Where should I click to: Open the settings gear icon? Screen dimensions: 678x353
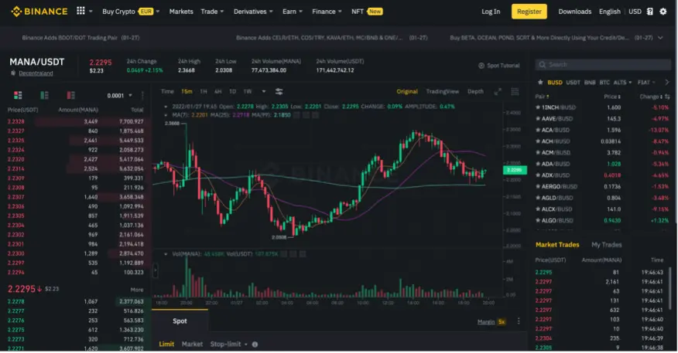pyautogui.click(x=663, y=12)
